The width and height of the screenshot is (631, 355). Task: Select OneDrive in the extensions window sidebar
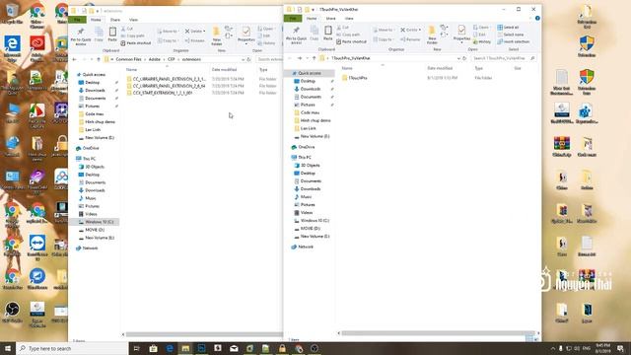tap(88, 148)
